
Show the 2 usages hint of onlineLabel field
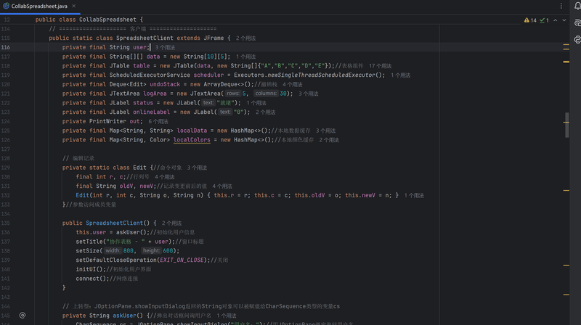265,112
